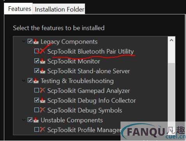Check the ScpToolkit Debug Symbols checkbox

[x=37, y=110]
